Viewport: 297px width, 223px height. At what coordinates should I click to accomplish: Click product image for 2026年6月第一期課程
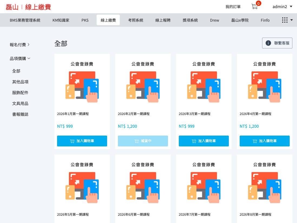143,188
